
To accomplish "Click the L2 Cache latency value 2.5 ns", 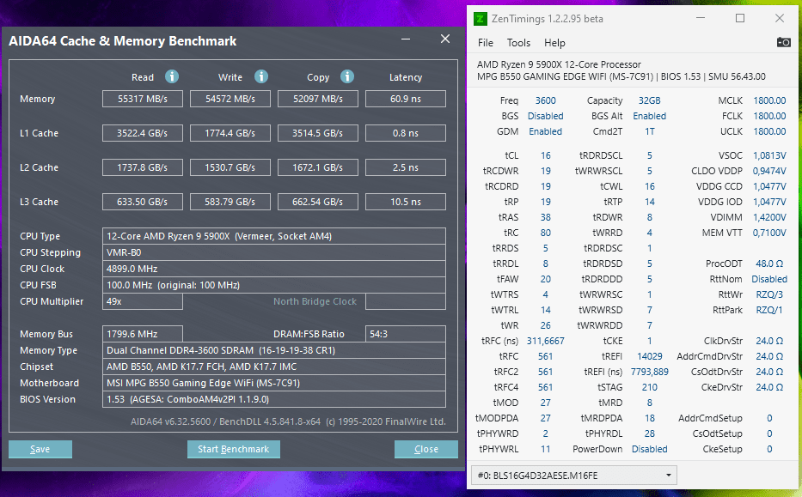I will pyautogui.click(x=406, y=167).
